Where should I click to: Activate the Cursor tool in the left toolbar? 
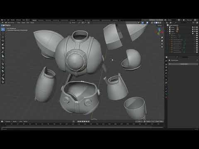point(3,33)
